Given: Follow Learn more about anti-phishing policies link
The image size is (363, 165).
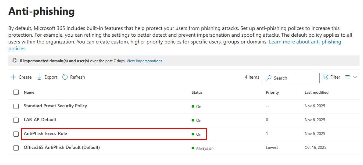Looking at the screenshot, I should click(305, 42).
